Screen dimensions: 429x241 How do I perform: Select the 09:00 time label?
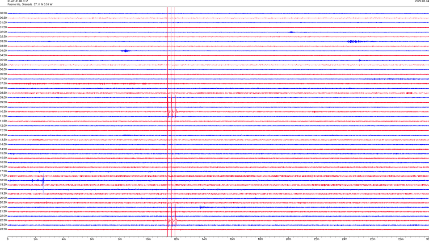point(3,98)
